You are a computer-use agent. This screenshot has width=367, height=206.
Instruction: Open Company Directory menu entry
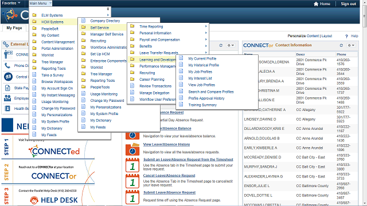coord(105,21)
